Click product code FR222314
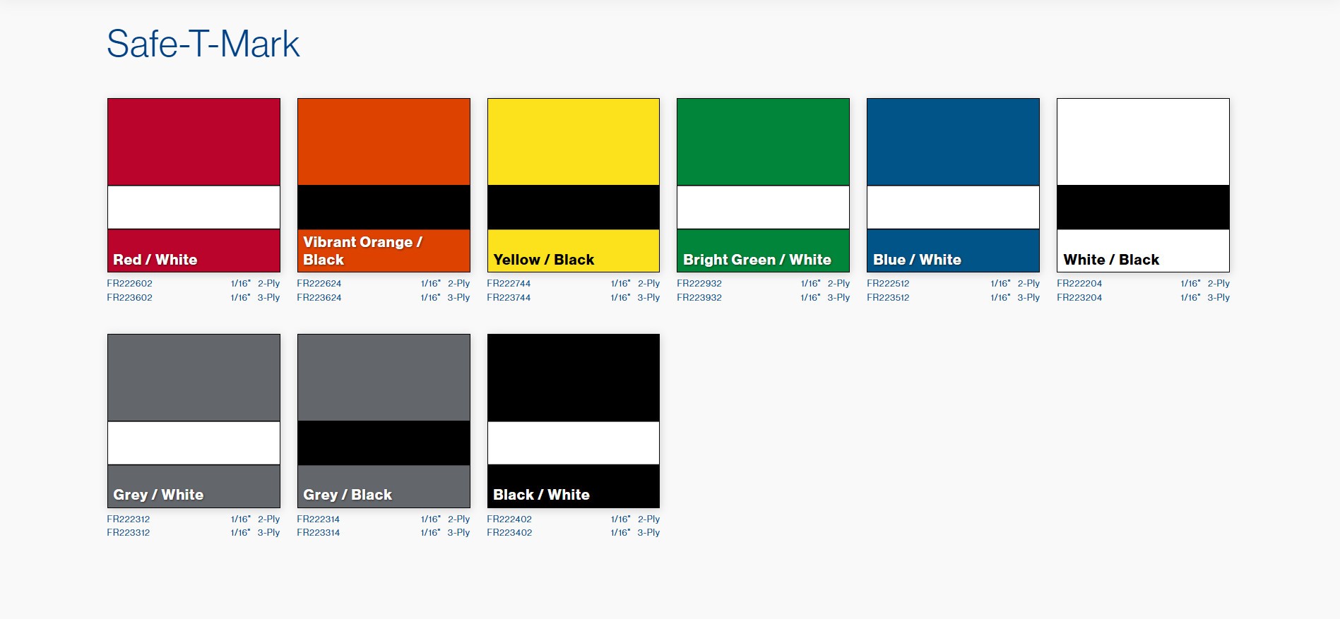 (x=319, y=519)
